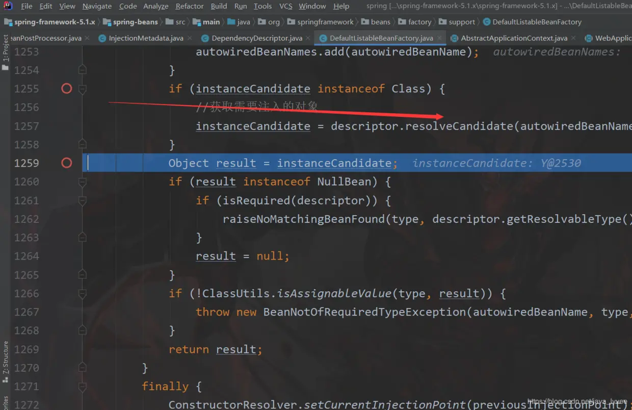The height and width of the screenshot is (410, 632).
Task: Open the Tools menu
Action: tap(262, 6)
